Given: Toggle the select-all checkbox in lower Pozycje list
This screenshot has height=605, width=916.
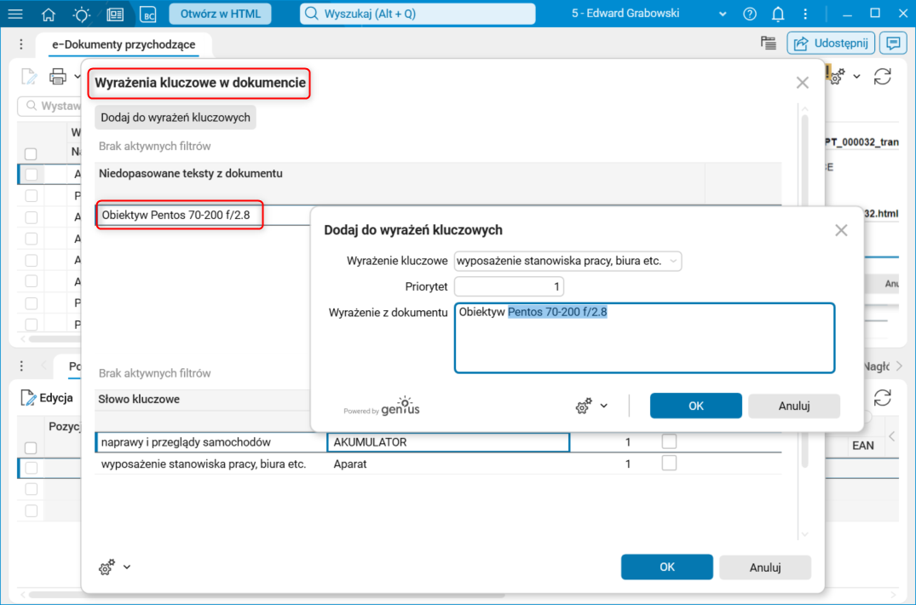Looking at the screenshot, I should (31, 448).
